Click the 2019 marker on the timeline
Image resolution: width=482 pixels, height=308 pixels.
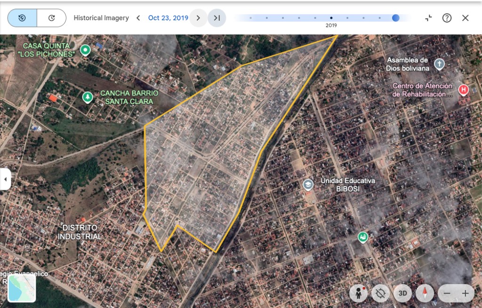click(331, 18)
